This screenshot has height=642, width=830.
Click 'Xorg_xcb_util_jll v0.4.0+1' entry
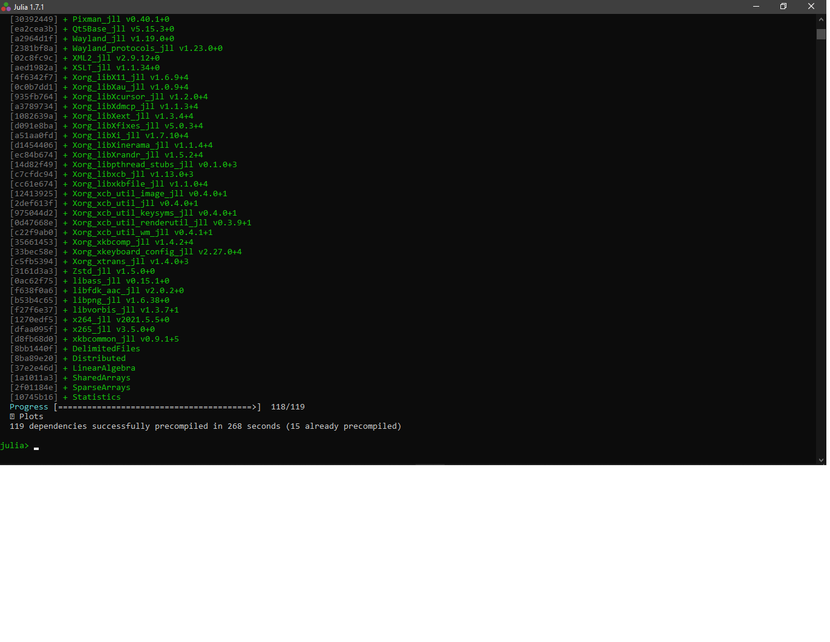[x=136, y=204]
